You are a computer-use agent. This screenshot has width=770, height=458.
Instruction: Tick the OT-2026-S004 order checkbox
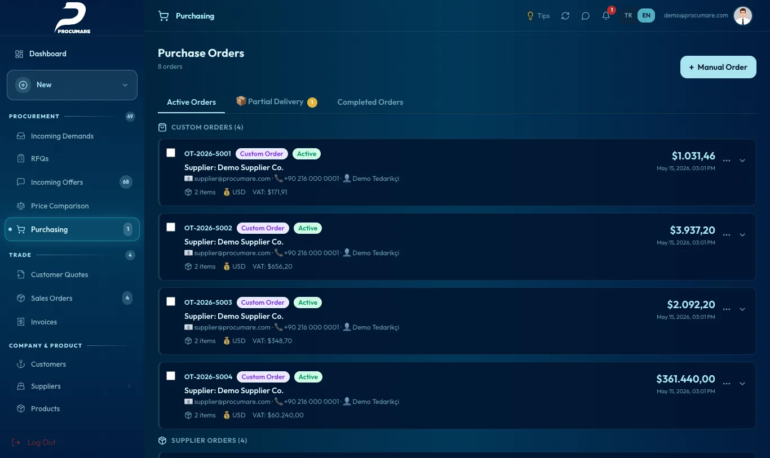point(171,376)
